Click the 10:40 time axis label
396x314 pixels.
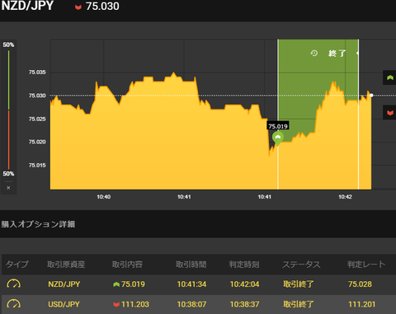tap(104, 197)
